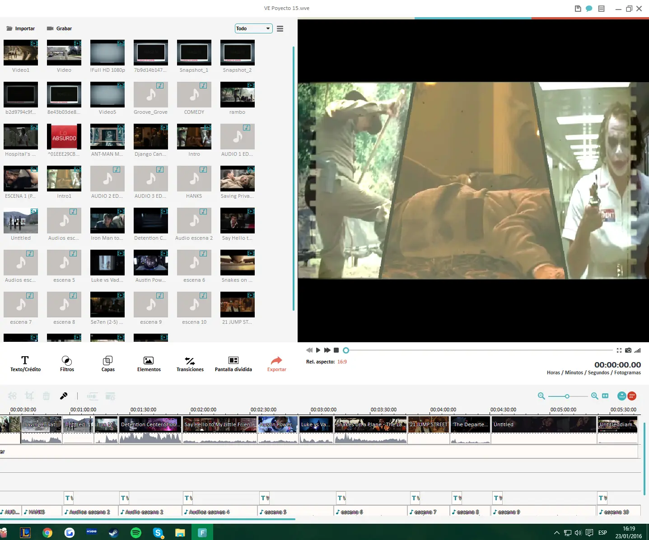Screen dimensions: 649x540
Task: Start voiceover with the microphone icon
Action: tap(64, 396)
